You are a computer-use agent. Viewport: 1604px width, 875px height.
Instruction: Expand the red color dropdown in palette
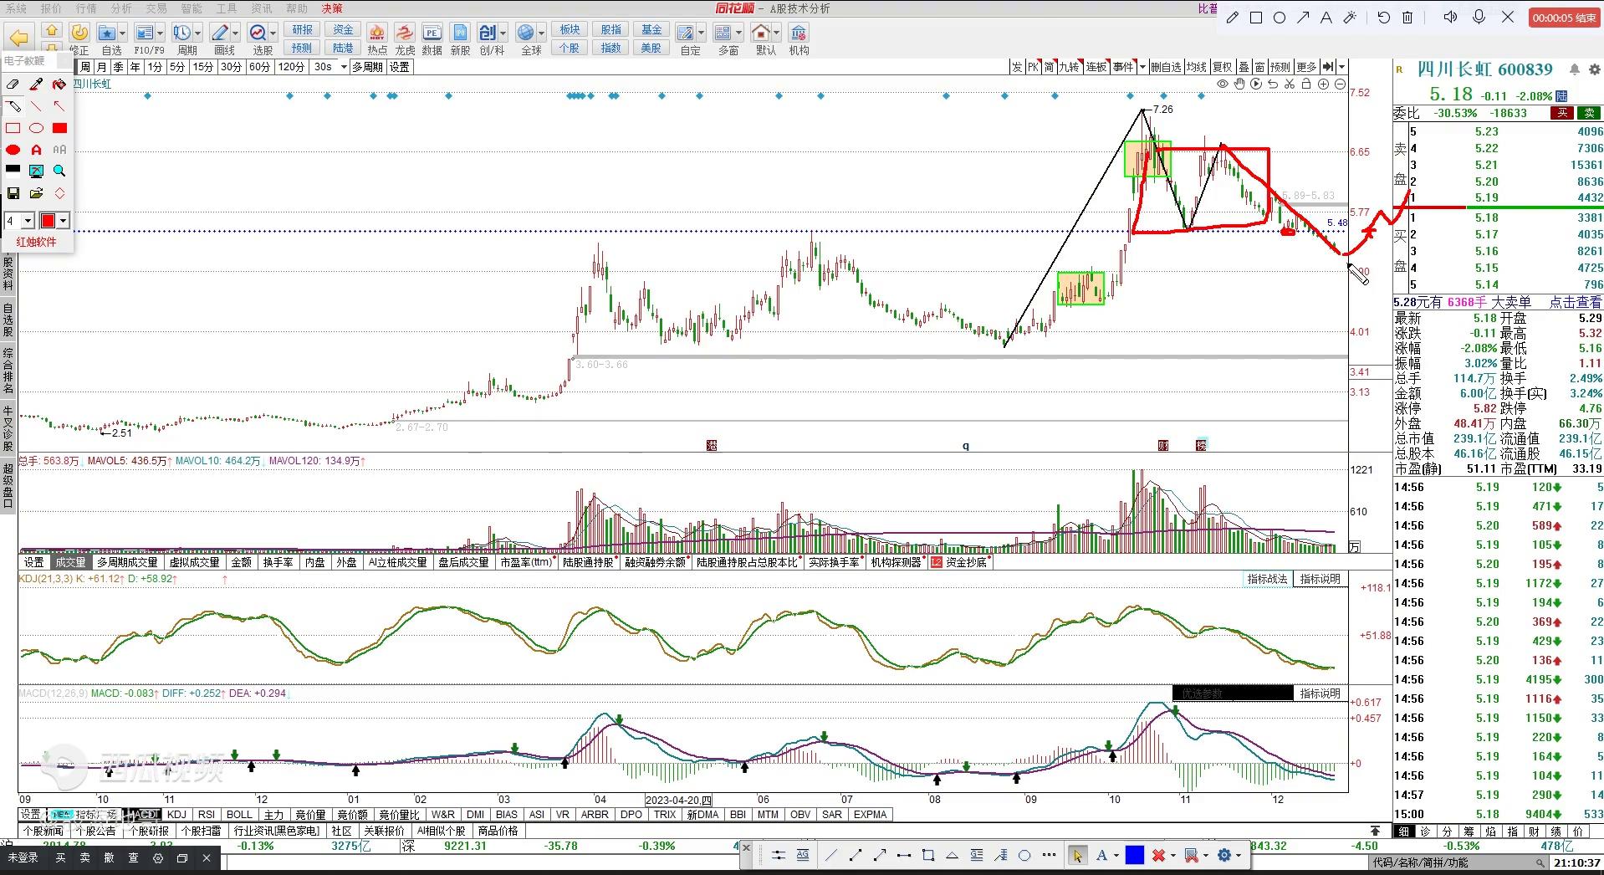[64, 221]
